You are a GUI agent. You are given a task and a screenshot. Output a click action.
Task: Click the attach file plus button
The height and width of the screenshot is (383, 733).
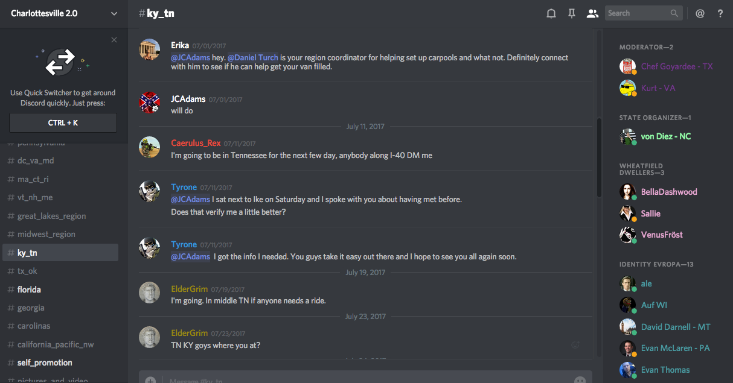click(x=150, y=381)
